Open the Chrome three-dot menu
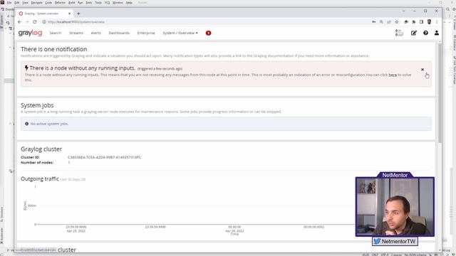The width and height of the screenshot is (456, 256). [437, 22]
